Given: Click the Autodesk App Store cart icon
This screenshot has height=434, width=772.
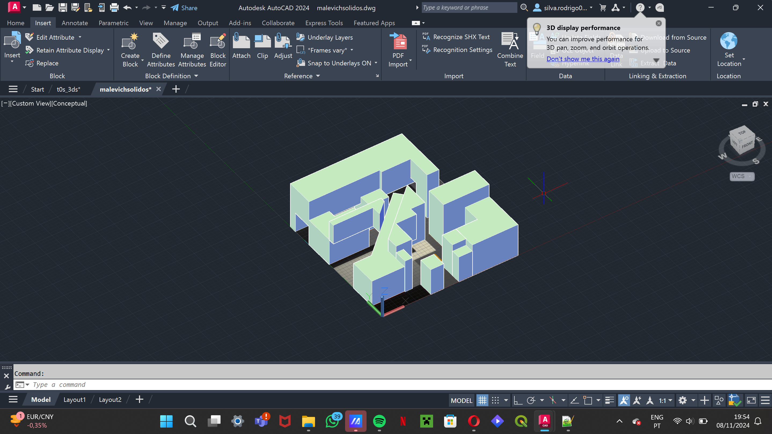Looking at the screenshot, I should pos(603,8).
